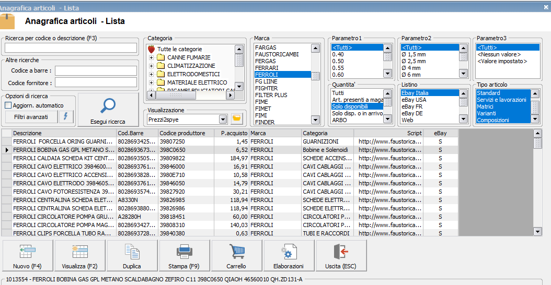Click Filtri avanzati button
This screenshot has width=551, height=285.
[x=31, y=117]
